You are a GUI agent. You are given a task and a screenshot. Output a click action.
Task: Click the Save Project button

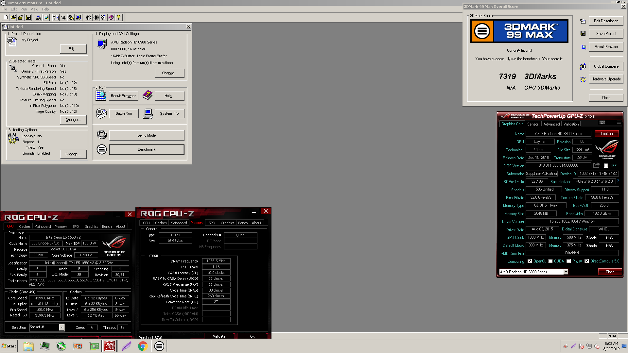coord(606,34)
